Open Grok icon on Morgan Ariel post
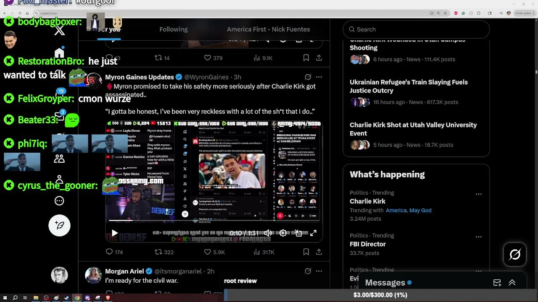Screen dimensions: 538x302 coord(308,271)
